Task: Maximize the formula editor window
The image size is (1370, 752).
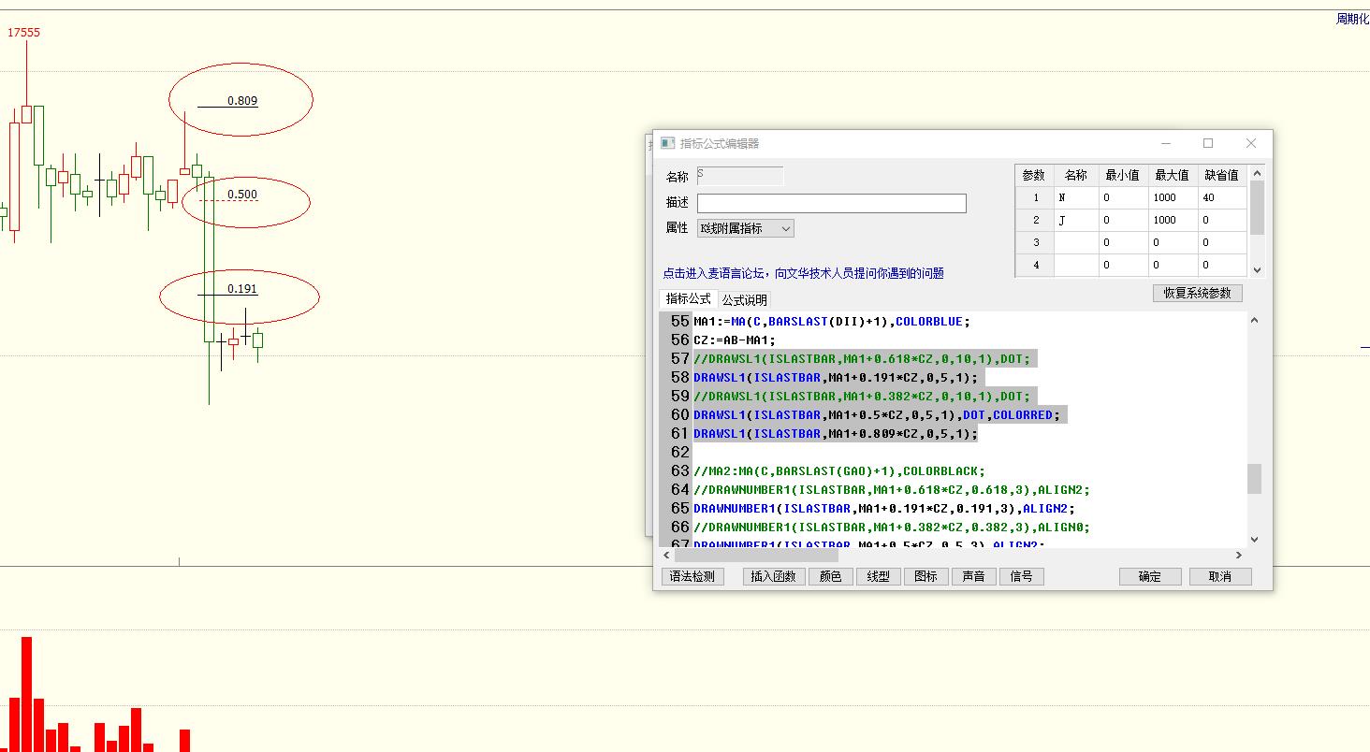Action: (1207, 143)
